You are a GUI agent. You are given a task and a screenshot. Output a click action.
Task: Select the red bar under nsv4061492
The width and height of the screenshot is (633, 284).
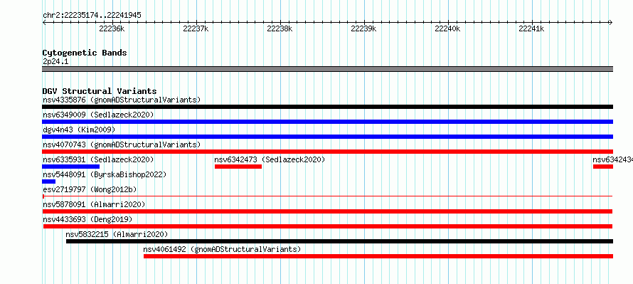pos(378,256)
